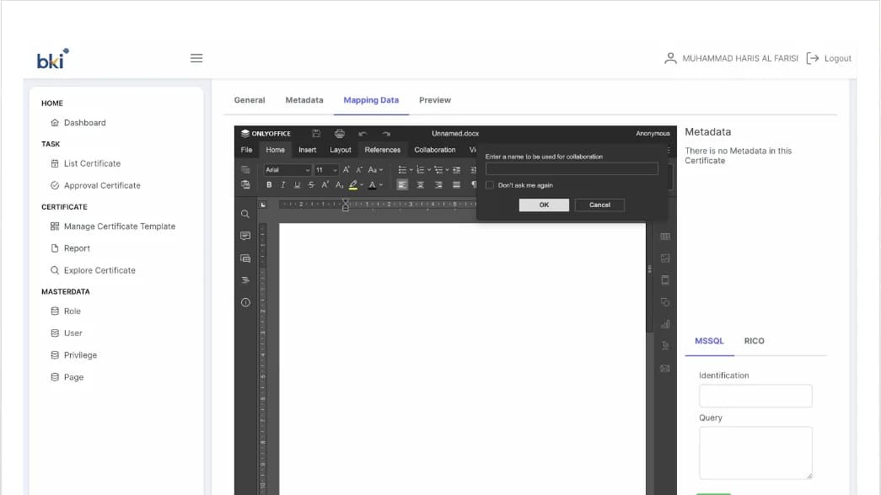
Task: Tick the Don't ask me again checkbox
Action: point(489,185)
